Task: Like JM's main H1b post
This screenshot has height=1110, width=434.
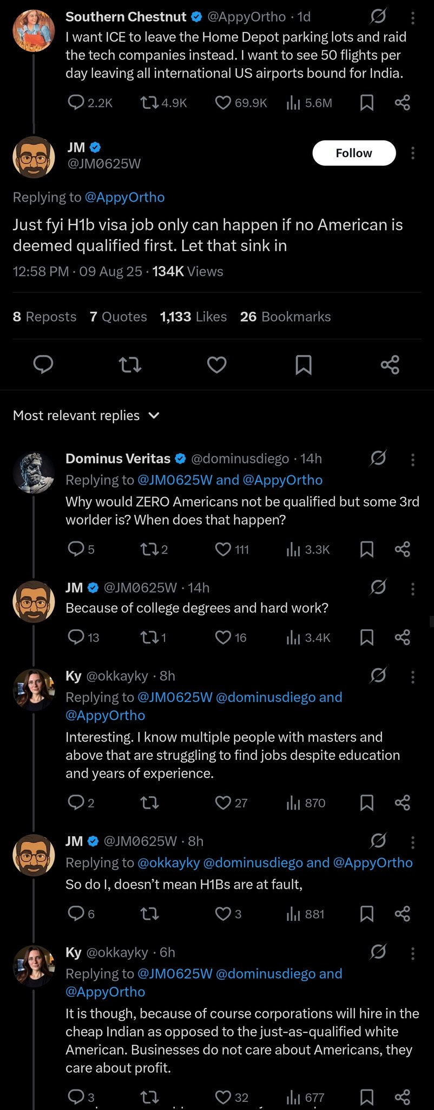Action: [216, 365]
